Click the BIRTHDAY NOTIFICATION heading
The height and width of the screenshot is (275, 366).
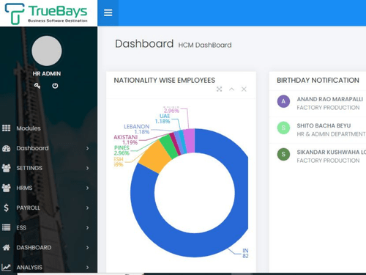(x=318, y=80)
